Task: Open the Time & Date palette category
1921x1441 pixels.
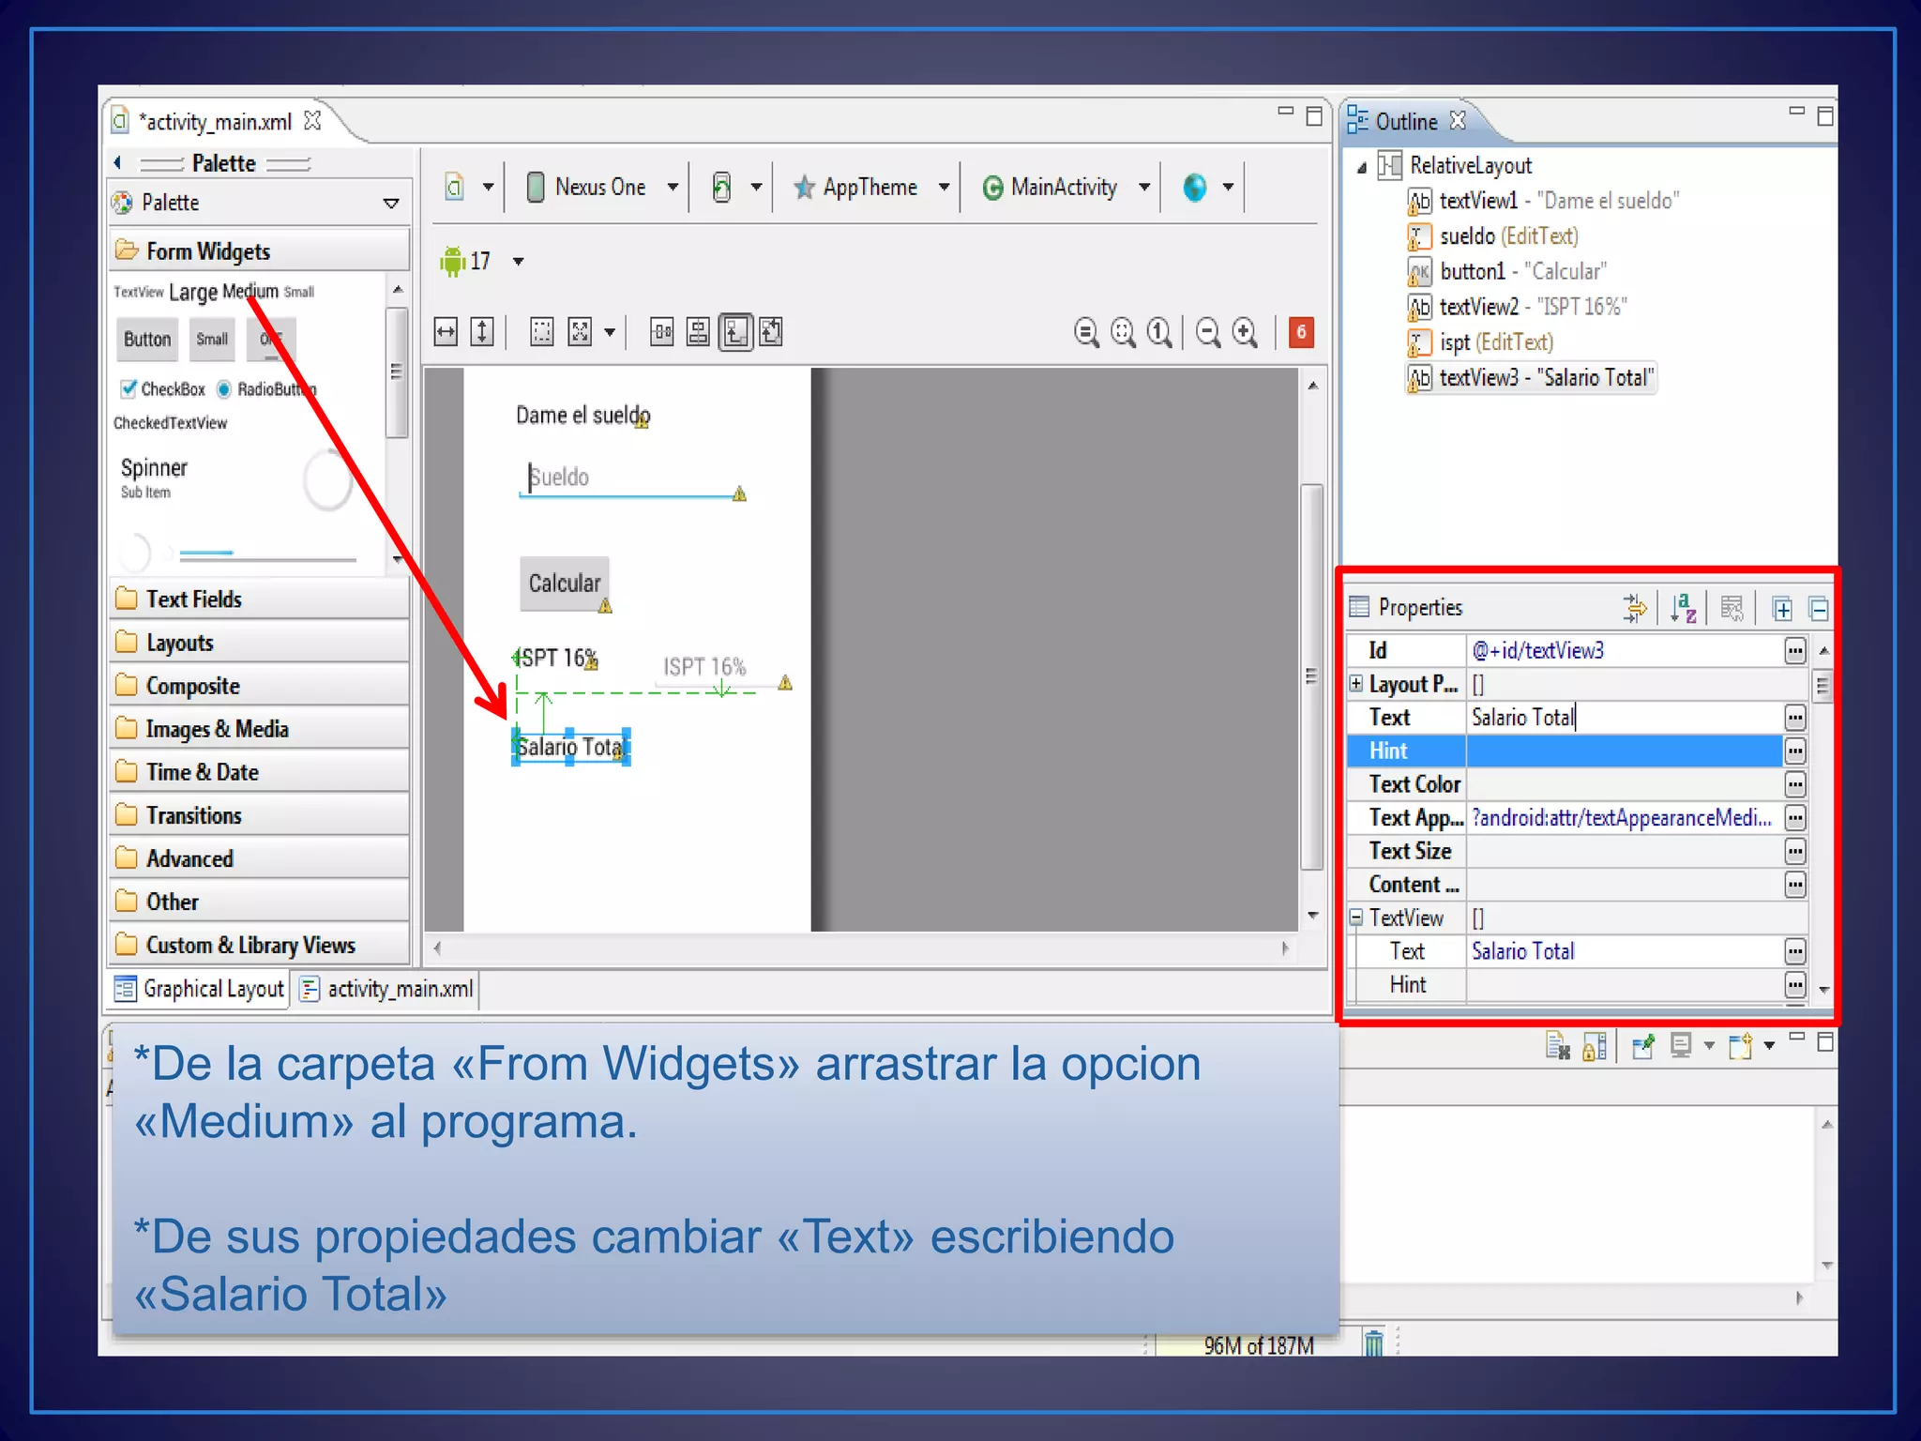Action: coord(260,772)
